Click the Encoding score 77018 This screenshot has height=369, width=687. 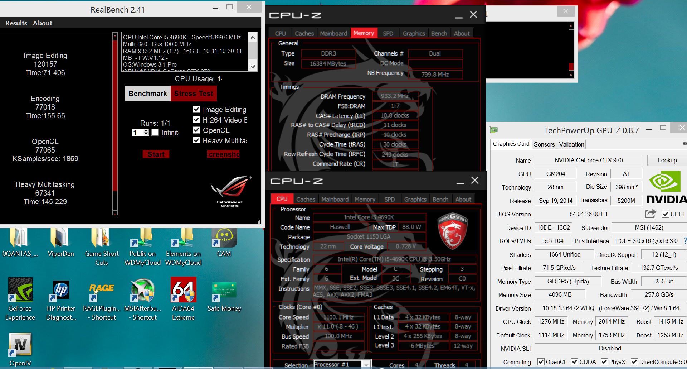point(45,107)
